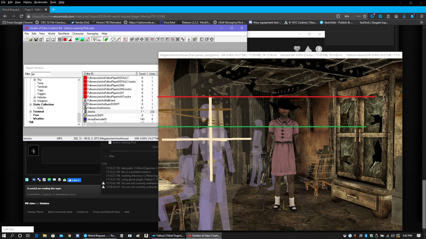Viewport: 426px width, 239px height.
Task: Expand the Terminal tree node
Action: point(31,112)
